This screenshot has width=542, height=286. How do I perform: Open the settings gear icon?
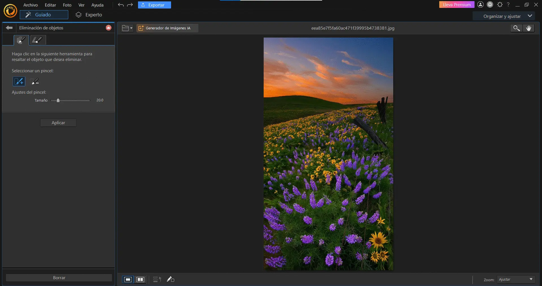500,5
